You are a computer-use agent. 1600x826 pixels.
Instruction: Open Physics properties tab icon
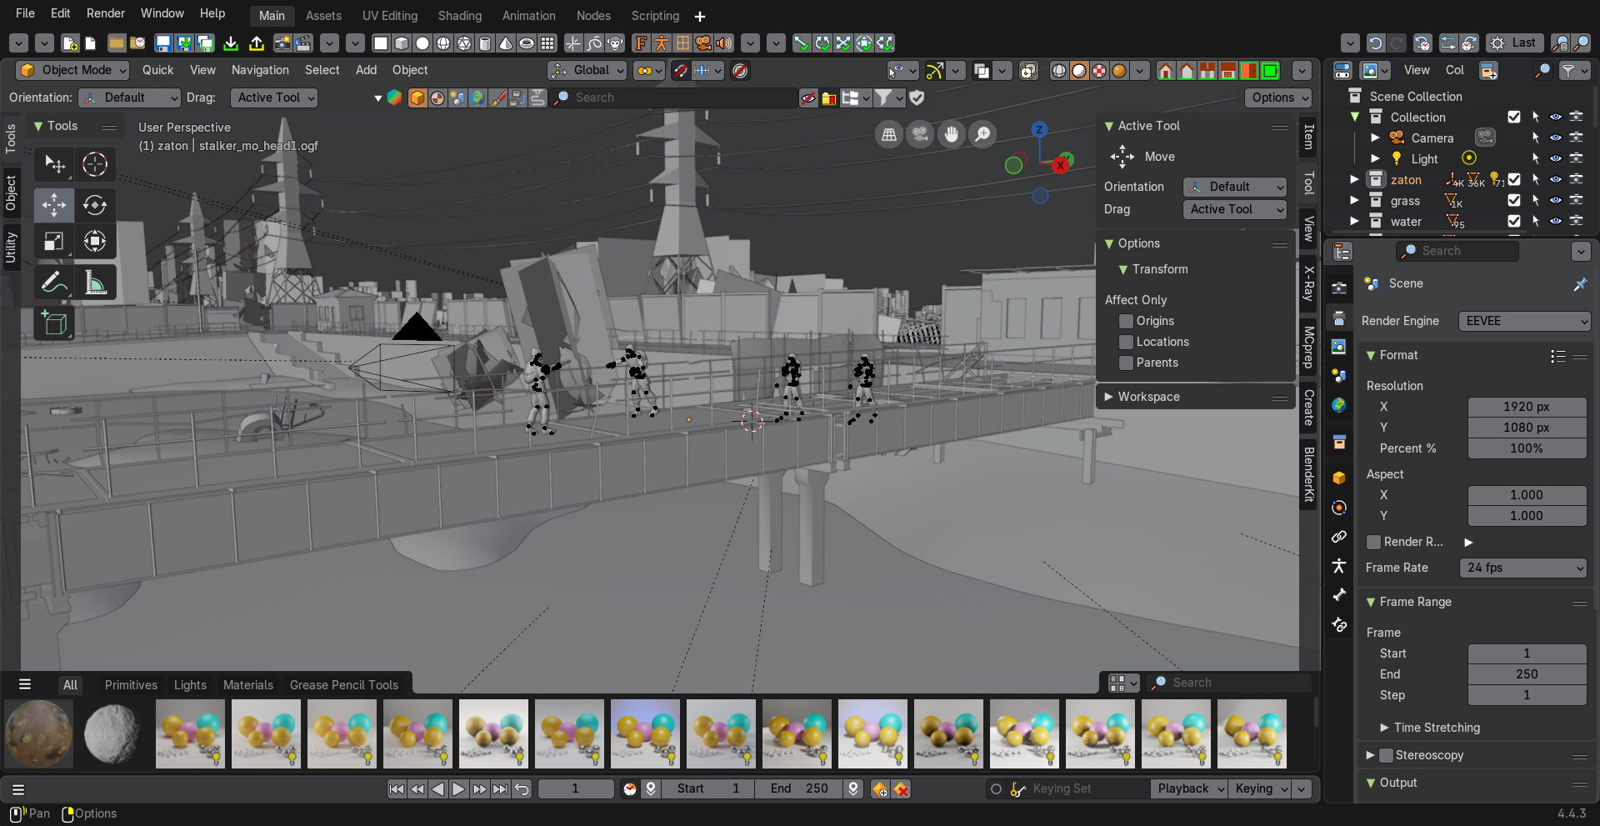pos(1339,508)
